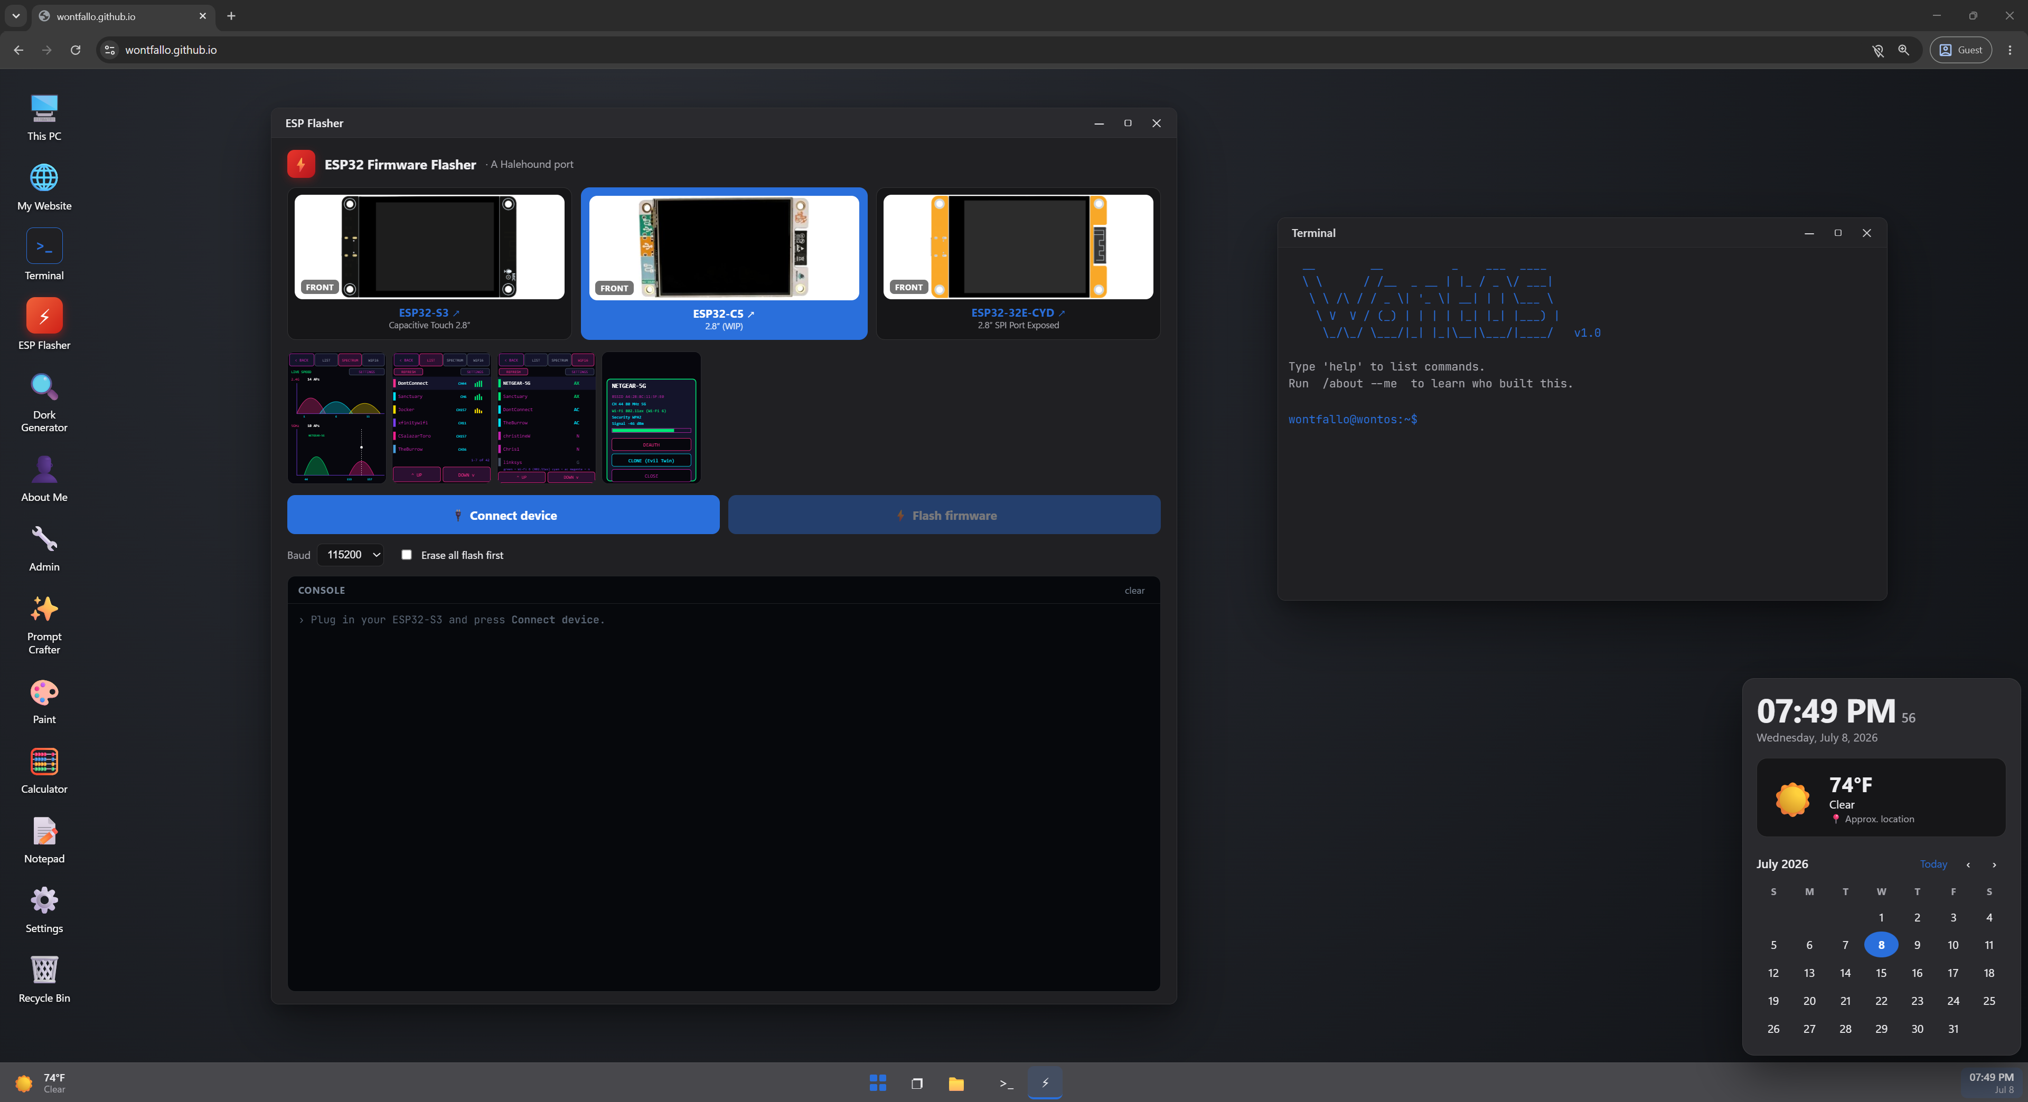Go to previous month in calendar

tap(1967, 864)
